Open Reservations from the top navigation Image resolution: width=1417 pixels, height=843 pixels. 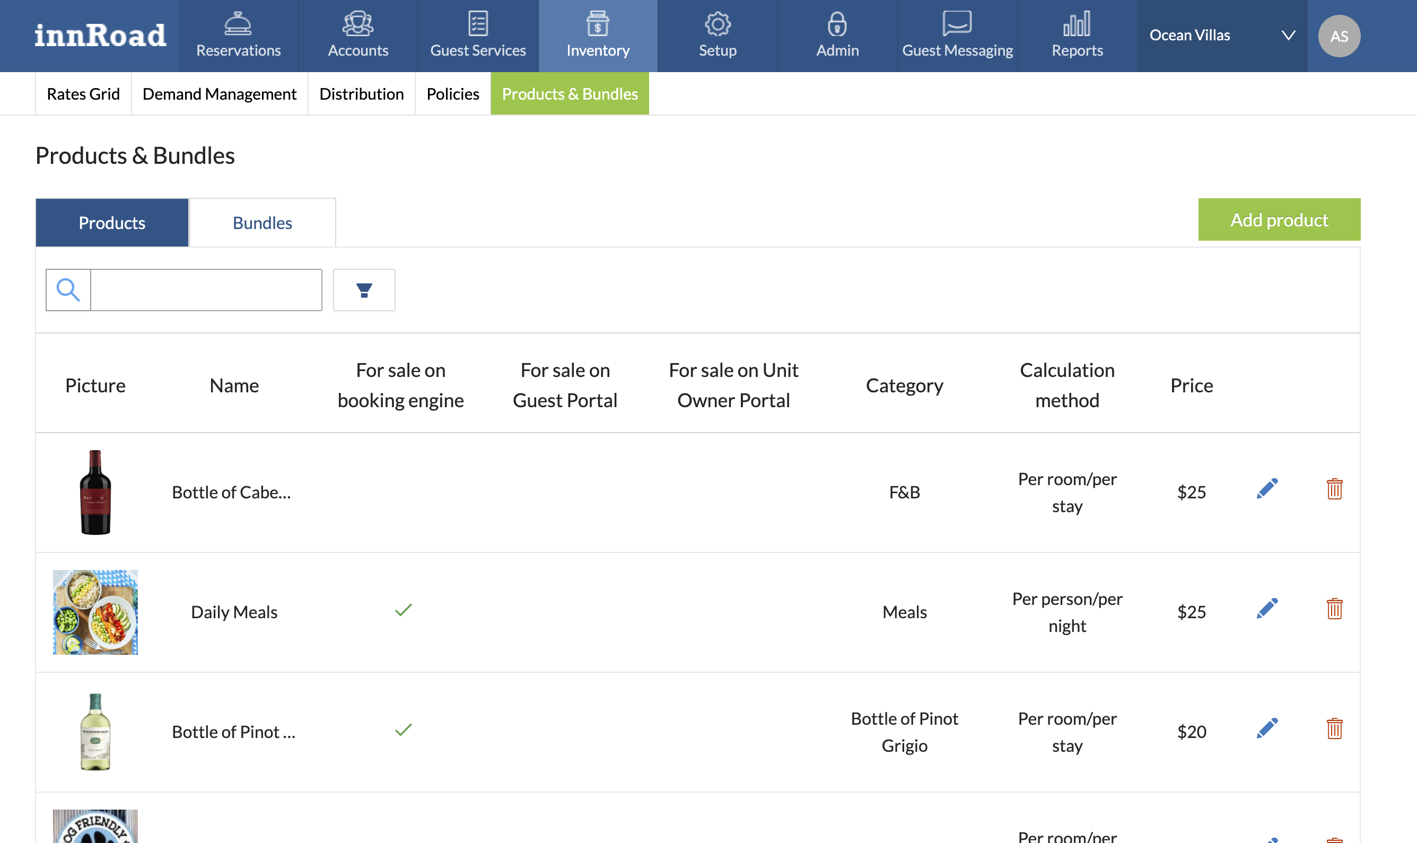[x=238, y=36]
